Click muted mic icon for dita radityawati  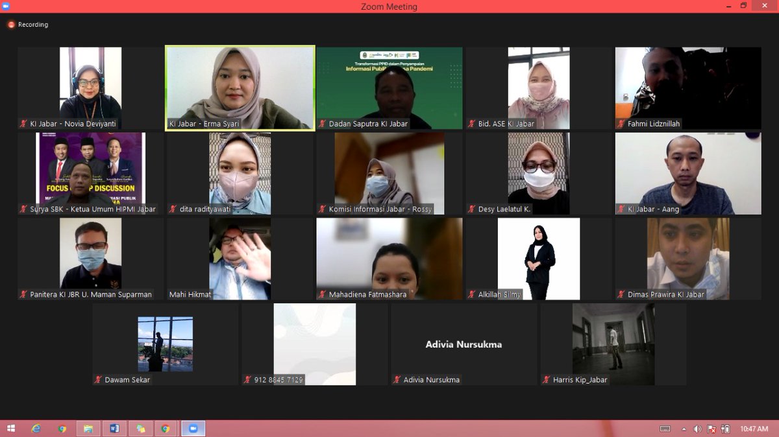[173, 209]
